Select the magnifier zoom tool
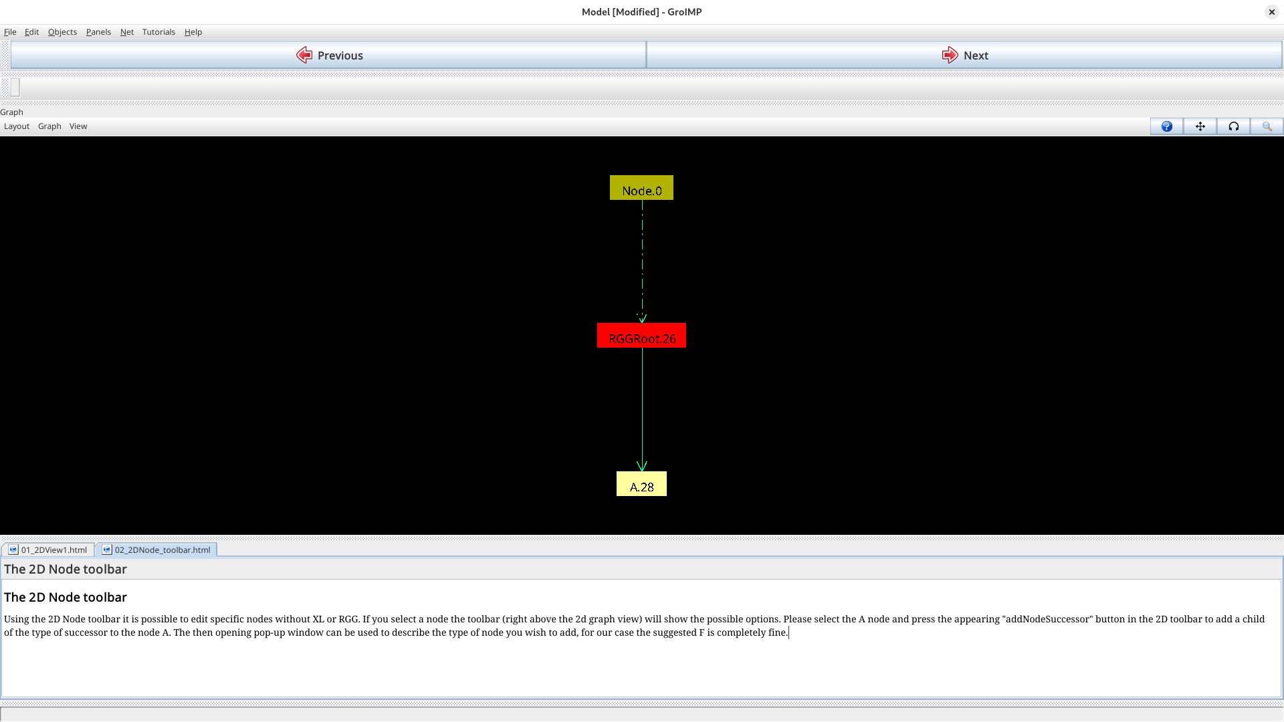The image size is (1284, 722). [x=1267, y=126]
